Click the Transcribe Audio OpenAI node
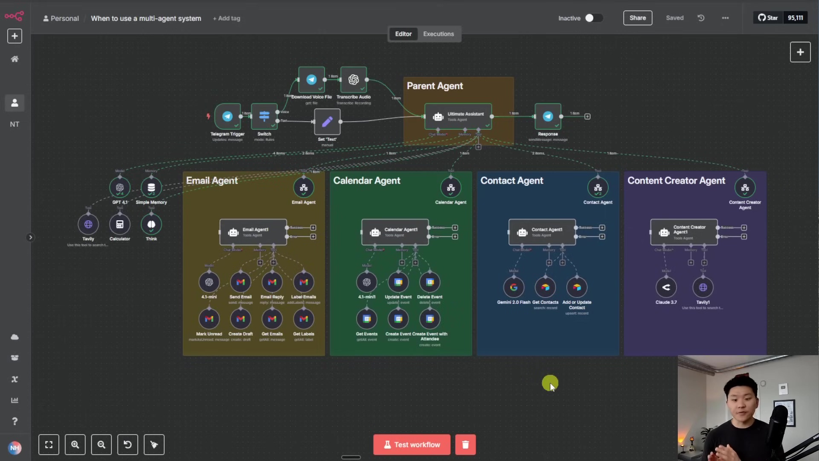819x461 pixels. [353, 80]
